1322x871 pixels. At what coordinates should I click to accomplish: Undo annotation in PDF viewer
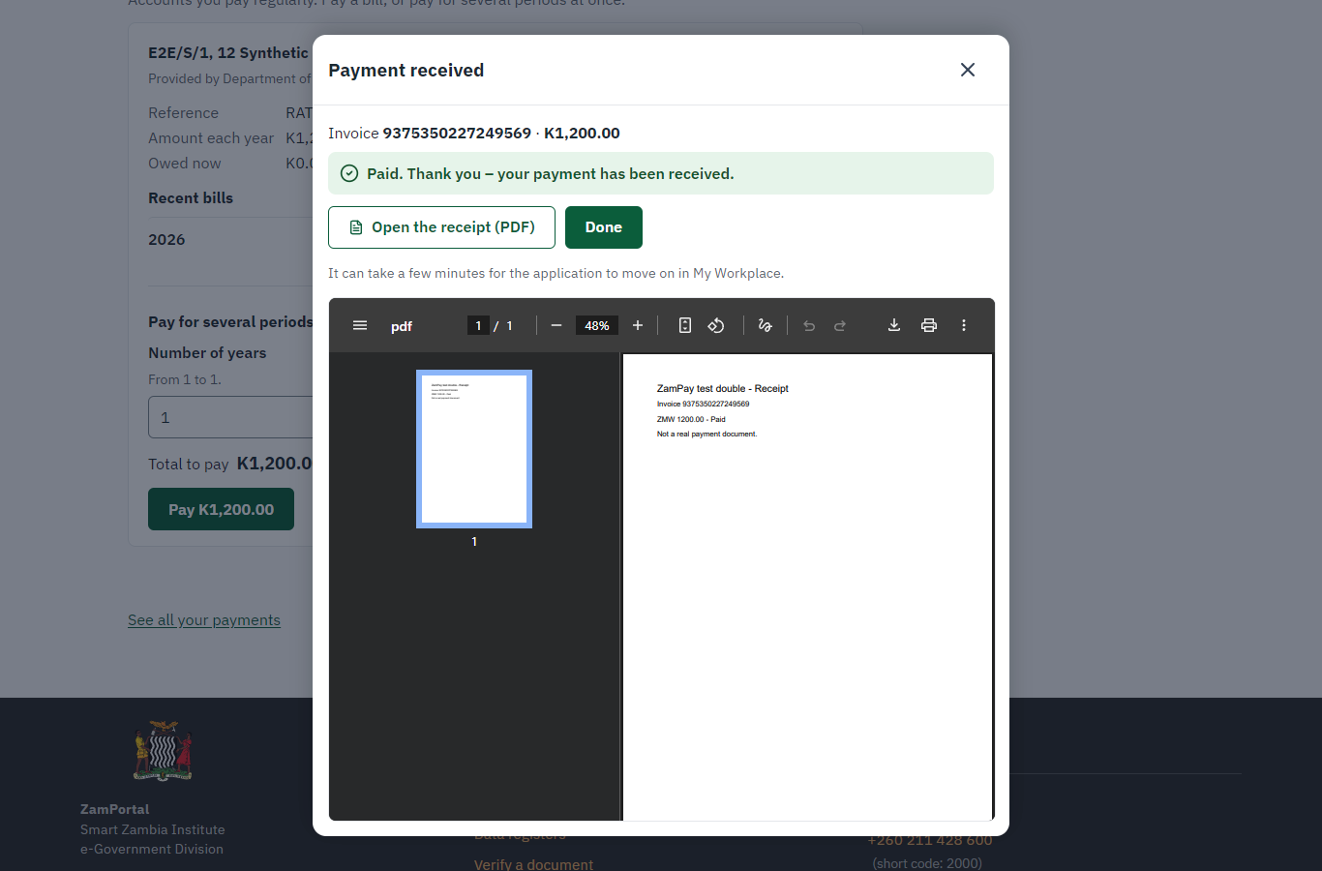tap(809, 326)
